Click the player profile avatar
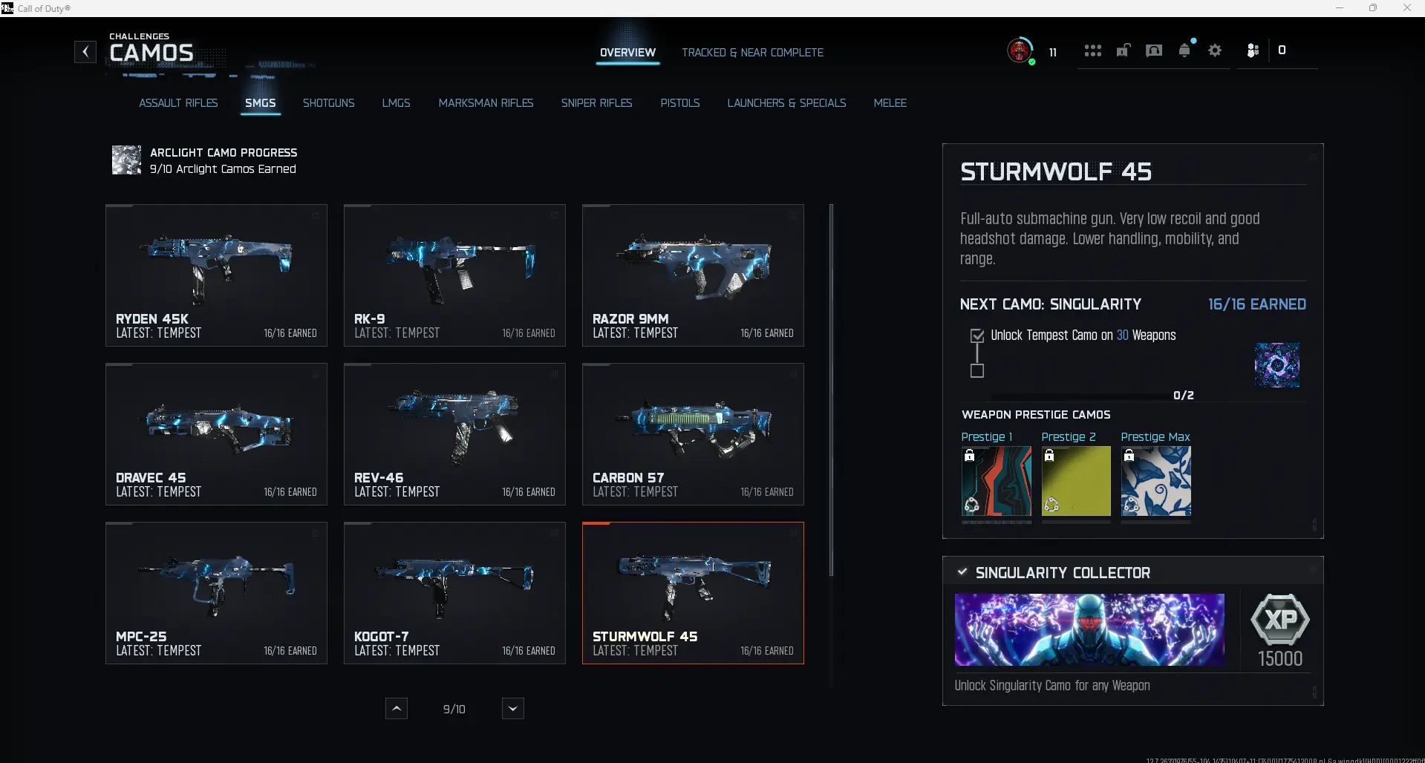The height and width of the screenshot is (763, 1425). pos(1020,50)
